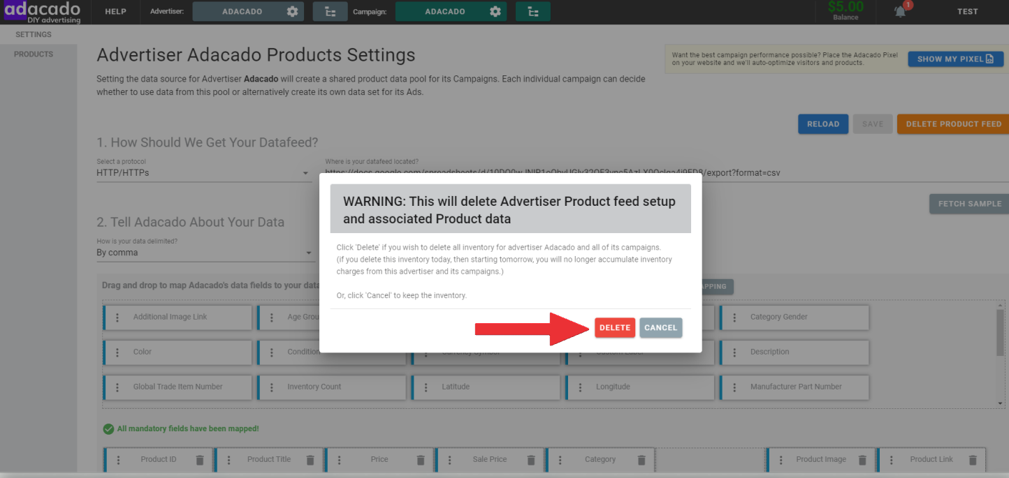Click the drag handle on Product Image
Screen dimensions: 1009x478
tap(781, 460)
